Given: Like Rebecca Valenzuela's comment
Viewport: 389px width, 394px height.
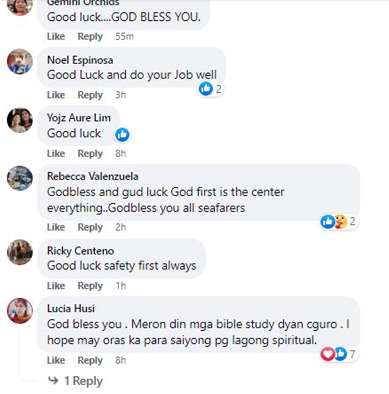Looking at the screenshot, I should [x=55, y=227].
